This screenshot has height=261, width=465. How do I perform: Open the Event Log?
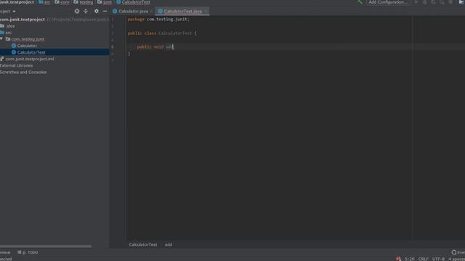pos(458,252)
